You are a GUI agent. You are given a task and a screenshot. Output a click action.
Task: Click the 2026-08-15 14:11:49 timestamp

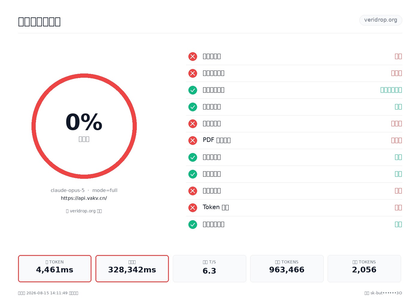coord(47,293)
